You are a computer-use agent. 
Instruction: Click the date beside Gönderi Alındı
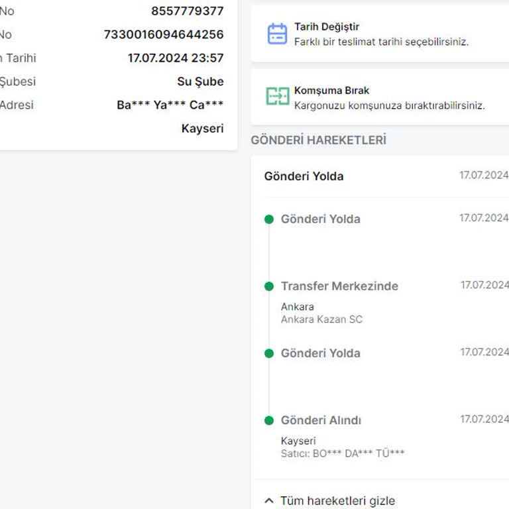[484, 419]
